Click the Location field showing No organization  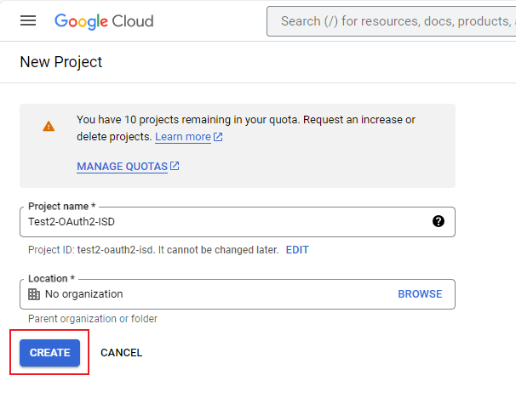pyautogui.click(x=204, y=294)
